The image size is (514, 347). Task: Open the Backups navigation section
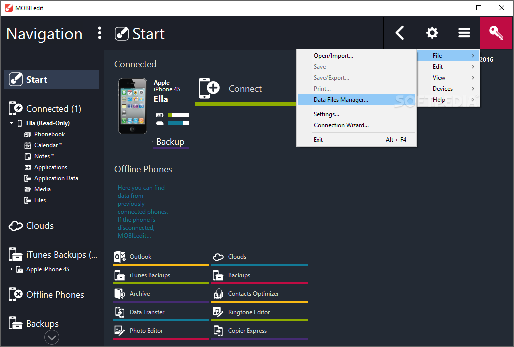click(x=34, y=324)
